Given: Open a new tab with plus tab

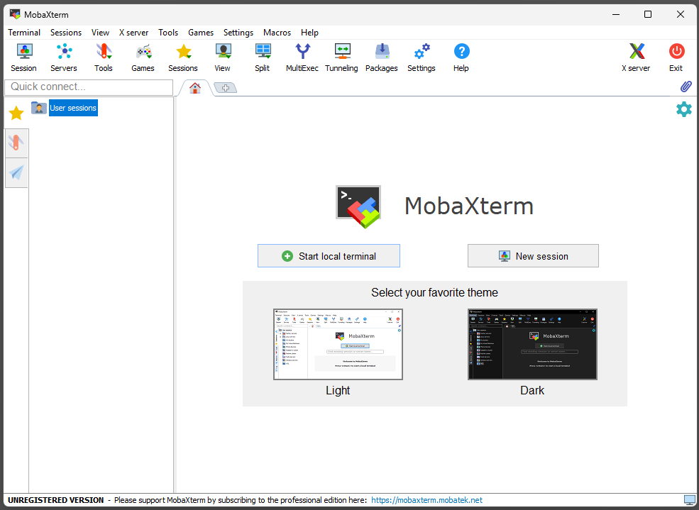Looking at the screenshot, I should pos(226,88).
